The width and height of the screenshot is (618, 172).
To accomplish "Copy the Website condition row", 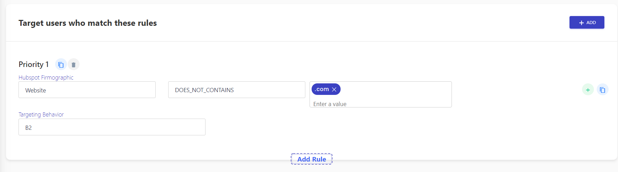I will pyautogui.click(x=602, y=90).
